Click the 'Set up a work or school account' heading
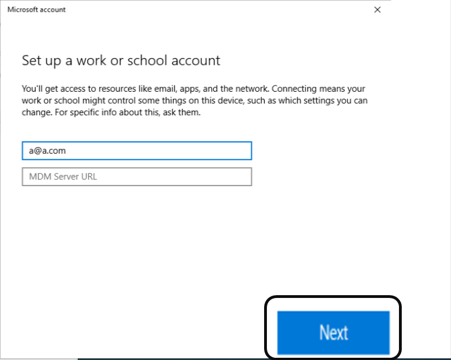The height and width of the screenshot is (360, 451). click(x=121, y=60)
